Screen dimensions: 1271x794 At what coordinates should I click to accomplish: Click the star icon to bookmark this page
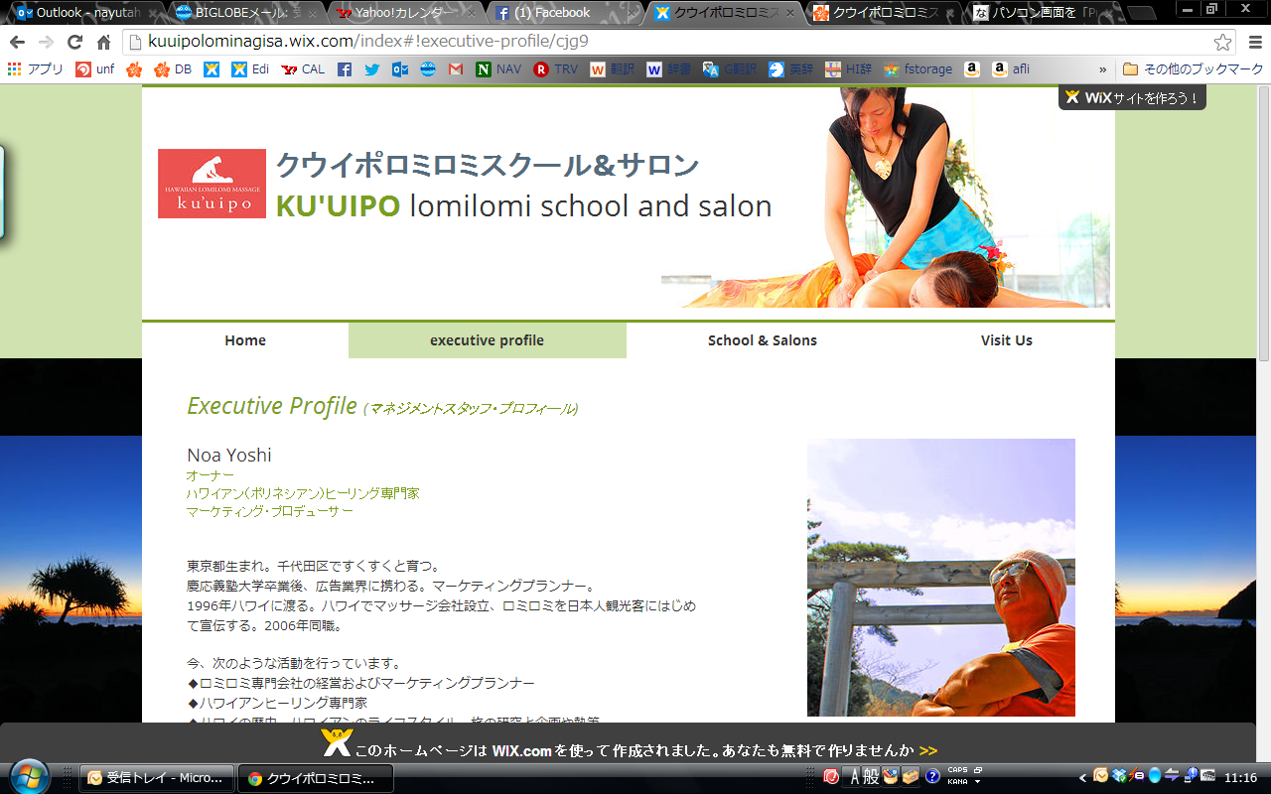point(1222,43)
